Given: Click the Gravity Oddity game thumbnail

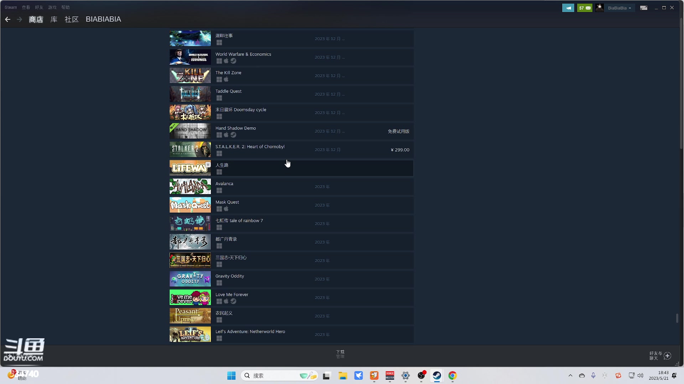Looking at the screenshot, I should pyautogui.click(x=190, y=279).
